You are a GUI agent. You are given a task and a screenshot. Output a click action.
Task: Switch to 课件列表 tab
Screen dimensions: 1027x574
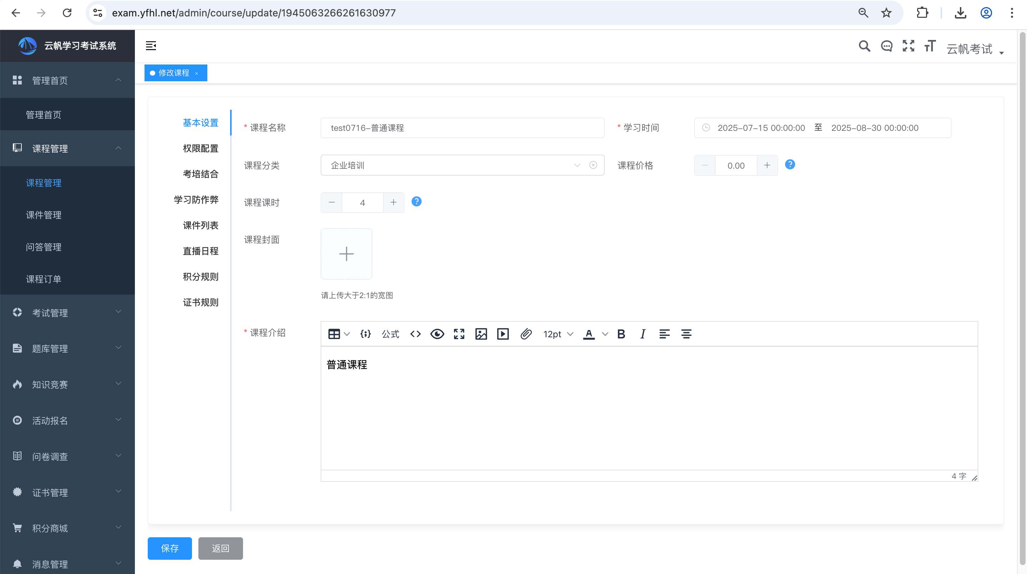click(201, 225)
